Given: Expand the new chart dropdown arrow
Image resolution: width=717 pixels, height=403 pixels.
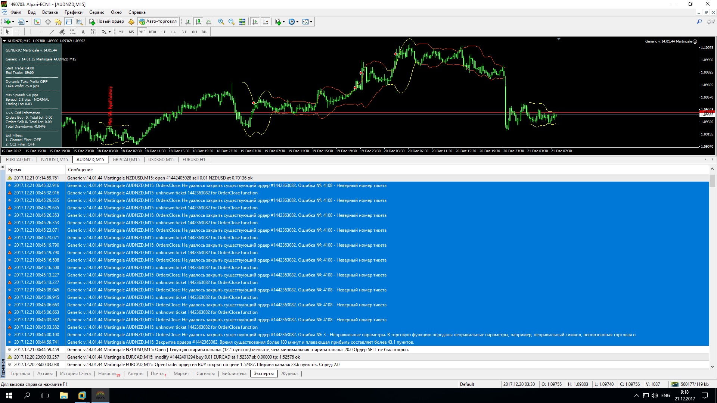Looking at the screenshot, I should (x=13, y=22).
